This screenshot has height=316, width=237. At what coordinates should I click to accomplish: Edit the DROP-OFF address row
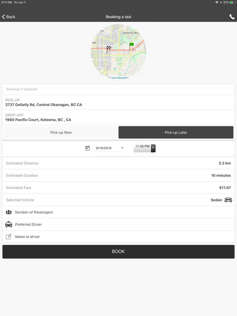pos(118,117)
